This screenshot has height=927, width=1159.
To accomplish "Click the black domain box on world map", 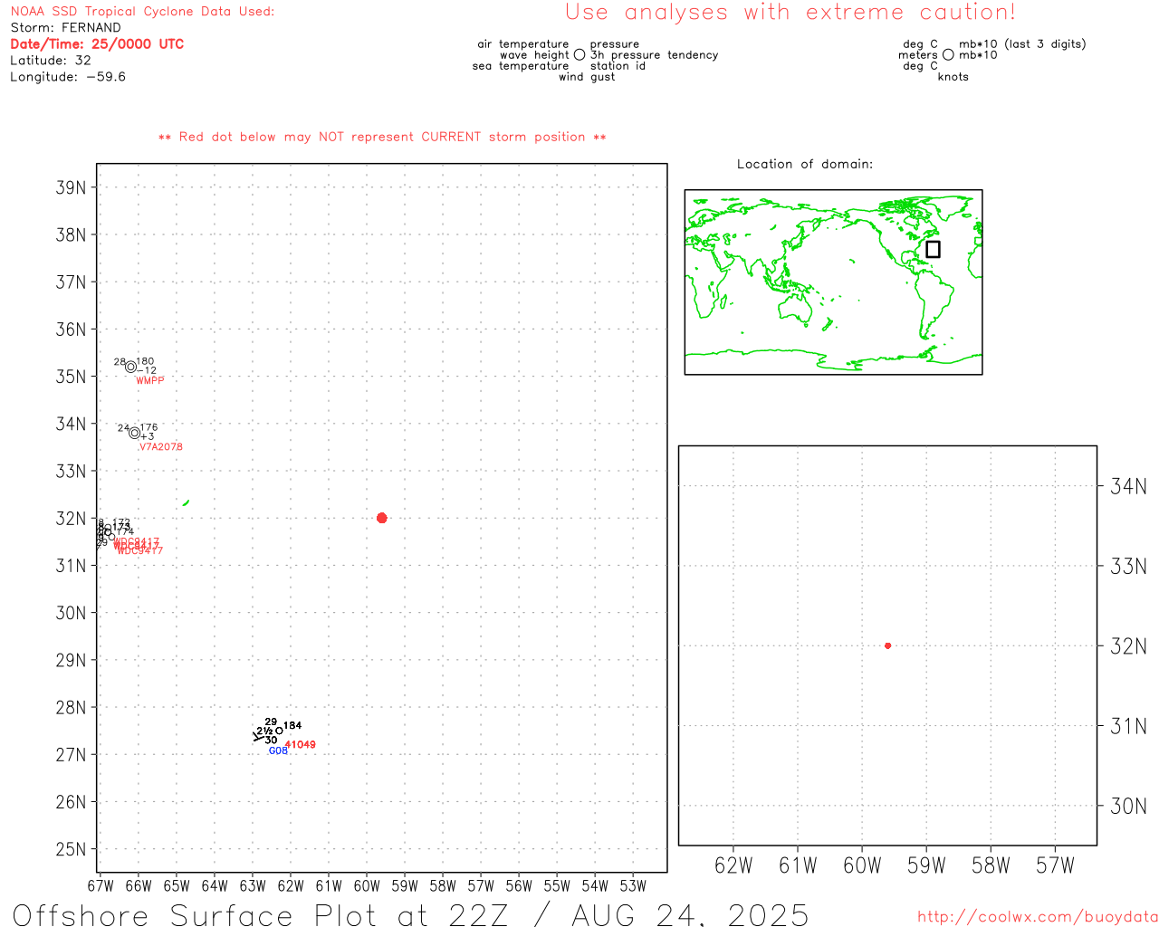I will pos(933,249).
